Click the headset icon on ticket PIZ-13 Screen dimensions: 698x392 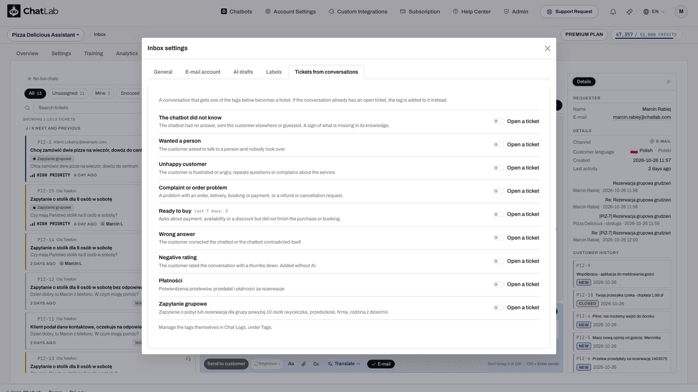[188, 359]
